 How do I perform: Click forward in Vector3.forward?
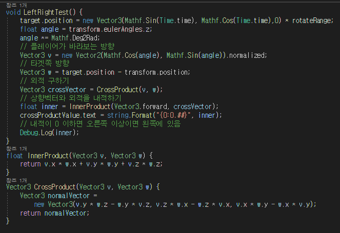[x=154, y=107]
